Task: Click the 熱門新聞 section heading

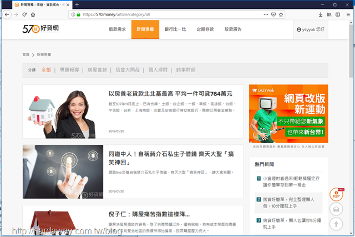Action: 264,164
